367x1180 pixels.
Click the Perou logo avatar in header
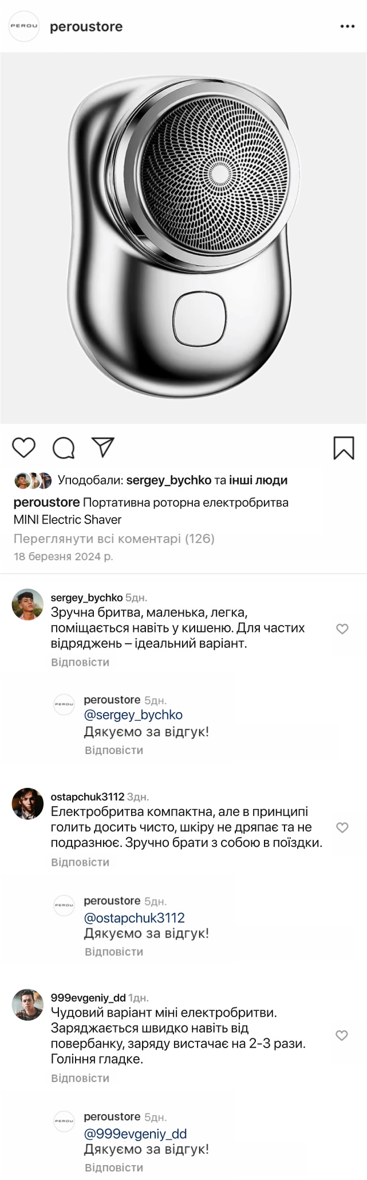click(x=24, y=26)
